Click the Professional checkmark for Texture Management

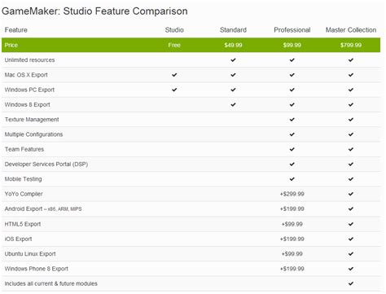[x=292, y=120]
